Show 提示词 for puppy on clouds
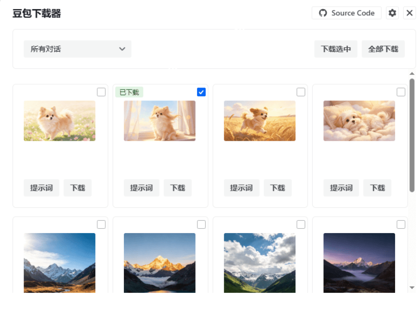Image resolution: width=419 pixels, height=313 pixels. 341,188
